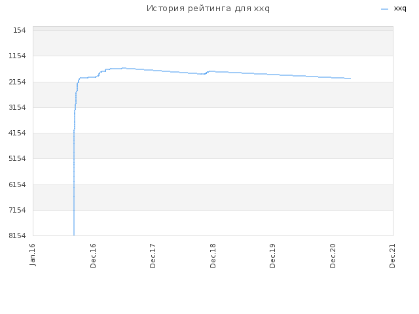
Task: Click the Jan.16 x-axis label
Action: pyautogui.click(x=32, y=254)
